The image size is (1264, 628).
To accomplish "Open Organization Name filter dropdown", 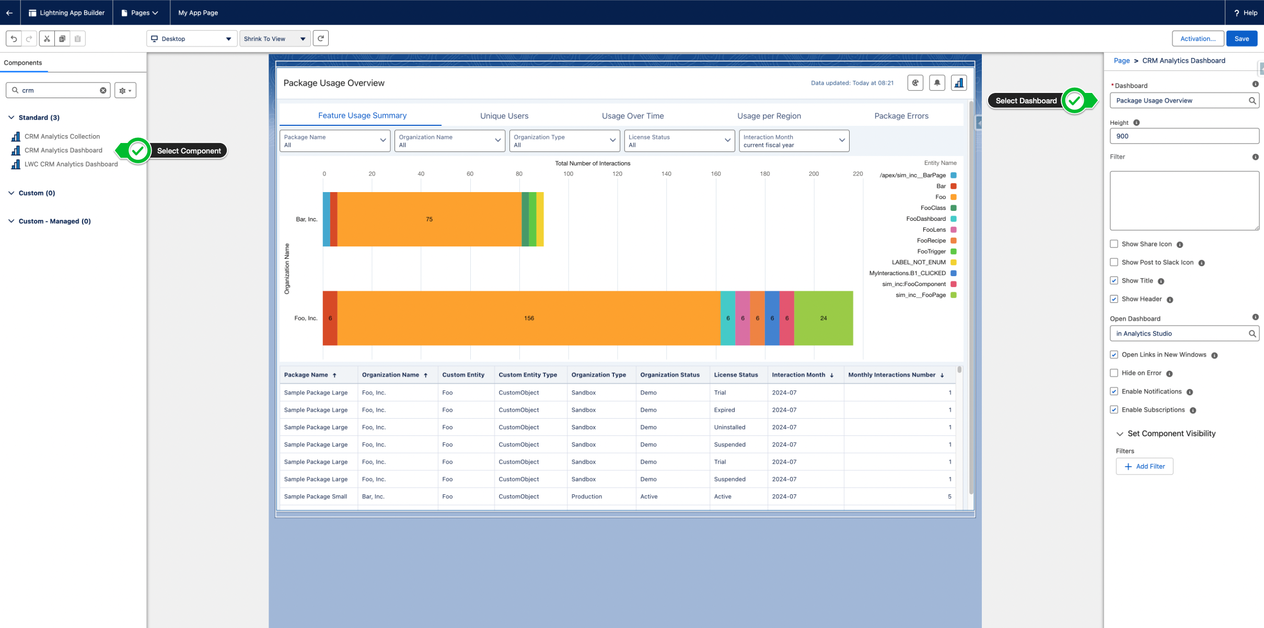I will pyautogui.click(x=450, y=141).
